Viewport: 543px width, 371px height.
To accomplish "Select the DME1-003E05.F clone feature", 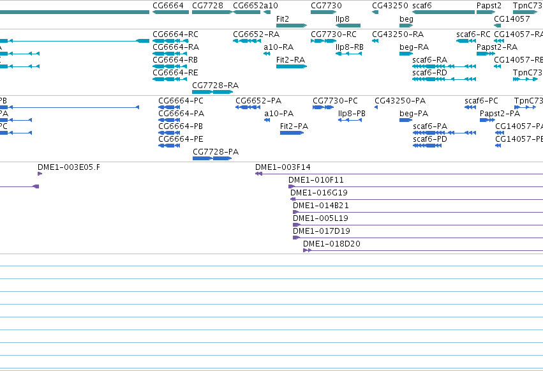I will point(40,174).
